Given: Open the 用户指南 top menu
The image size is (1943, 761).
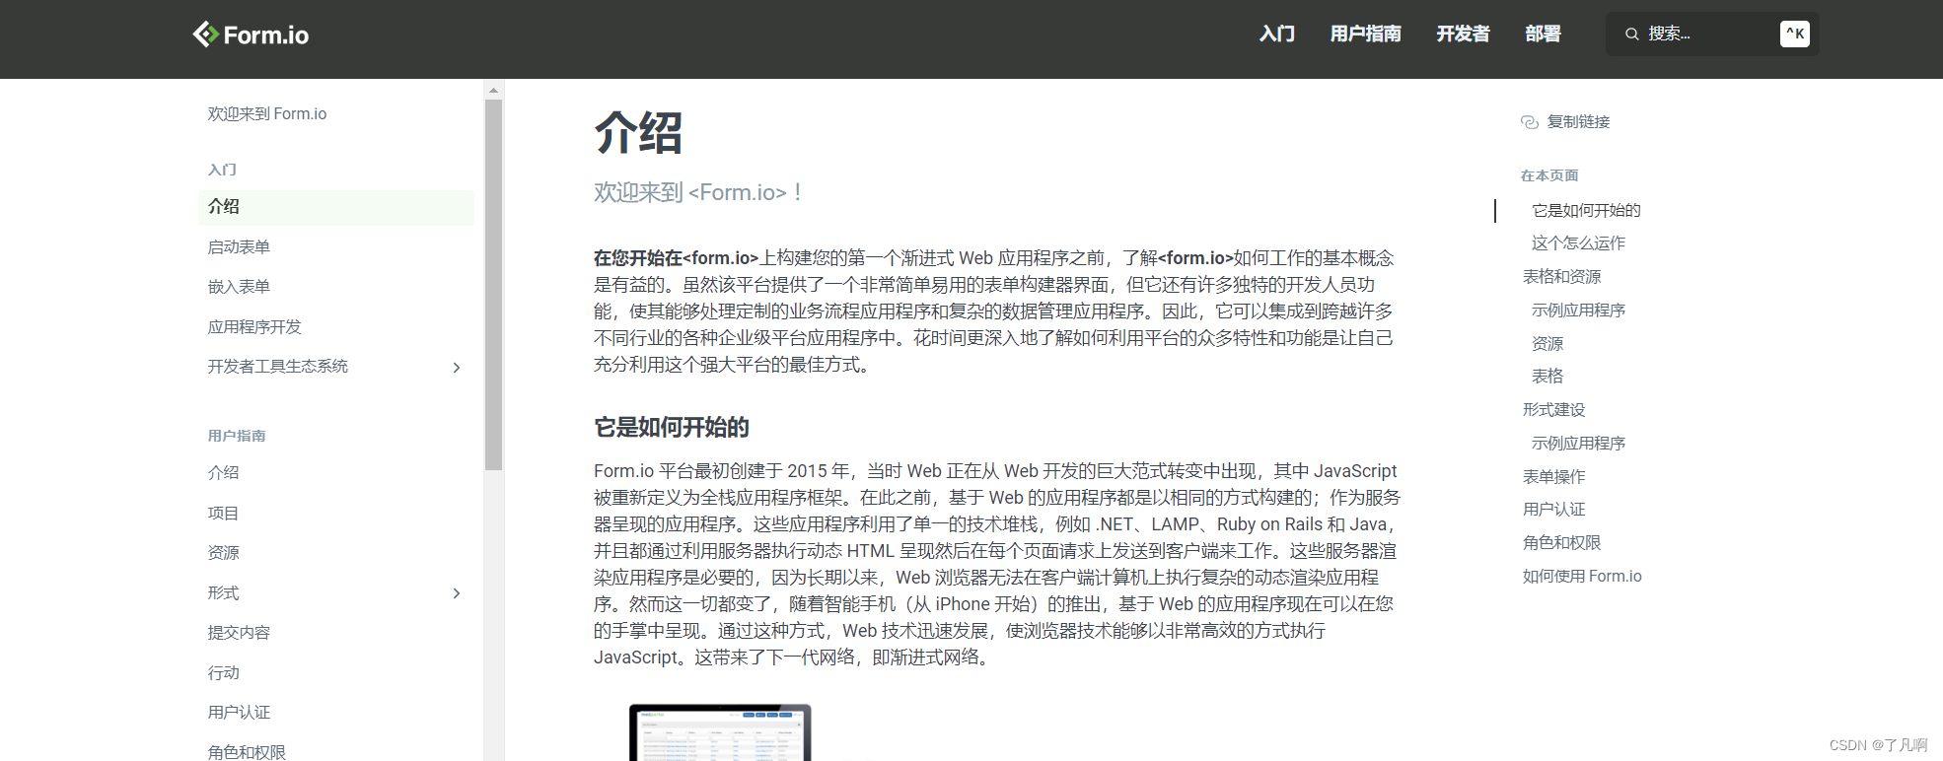Looking at the screenshot, I should pyautogui.click(x=1366, y=35).
